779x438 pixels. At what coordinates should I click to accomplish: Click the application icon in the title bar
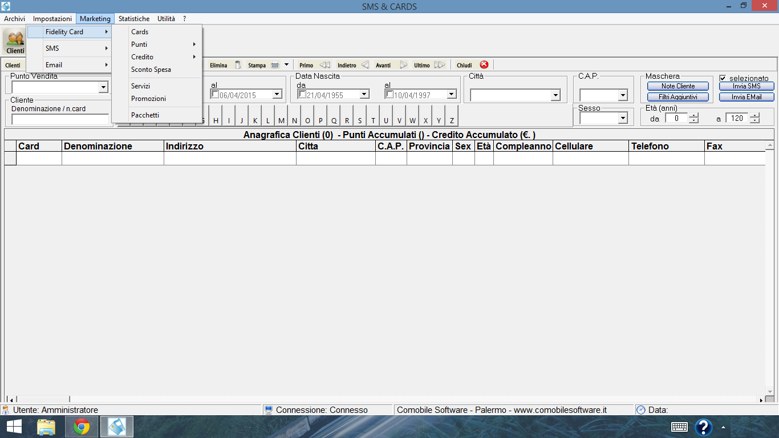(6, 6)
